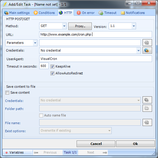
Task: Click the Timeout clock icon
Action: point(101,13)
